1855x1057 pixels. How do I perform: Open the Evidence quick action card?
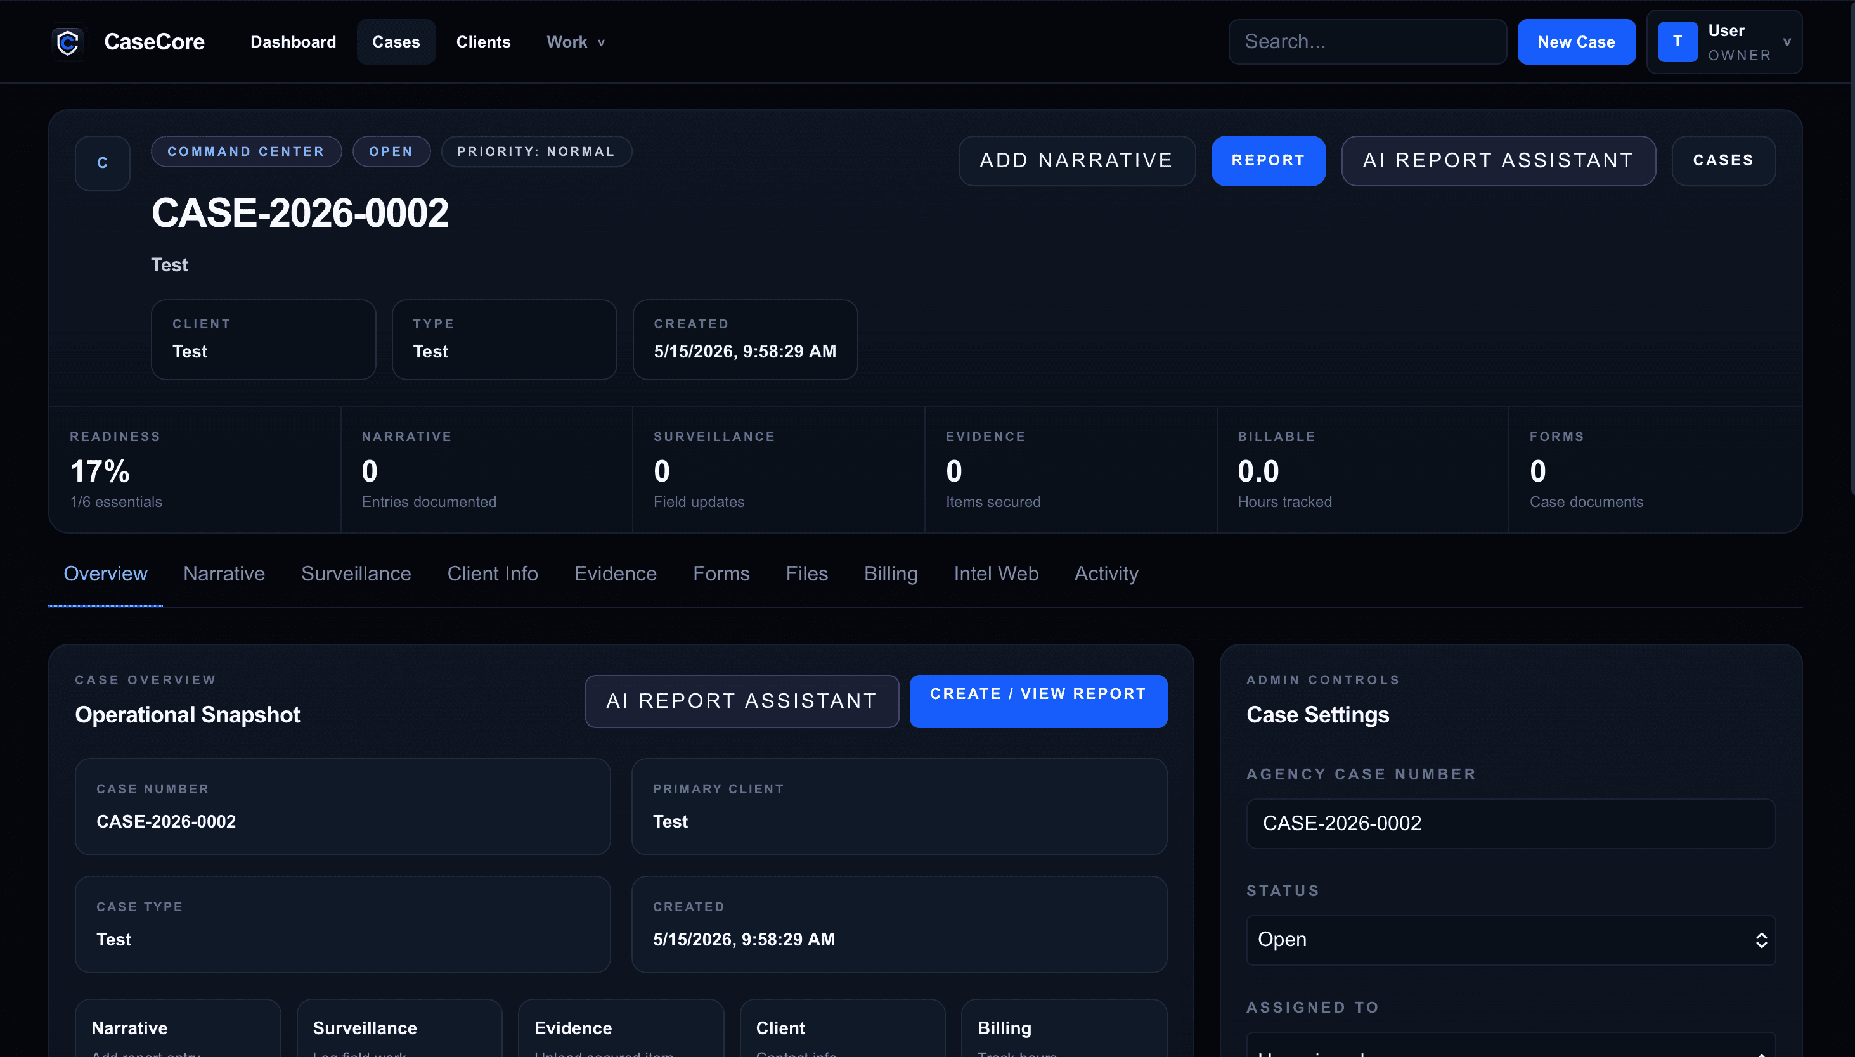621,1029
